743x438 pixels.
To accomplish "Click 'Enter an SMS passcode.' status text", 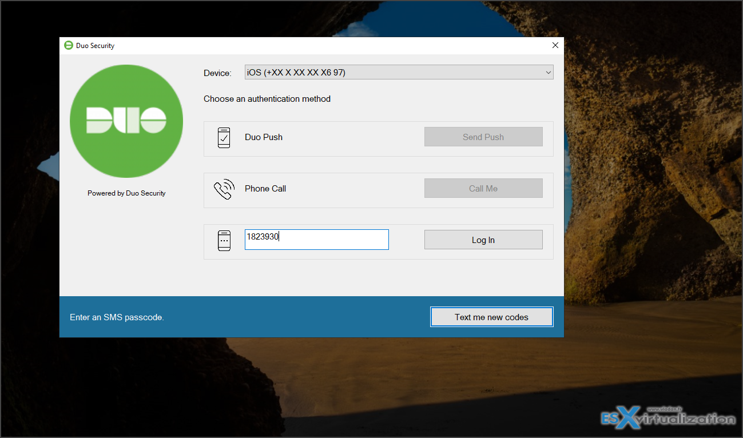I will pyautogui.click(x=117, y=317).
